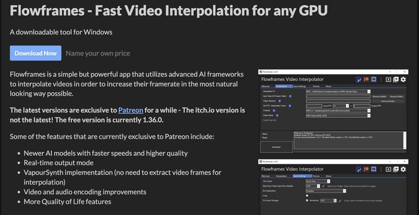
Task: Toggle the Loop checkbox in lower screenshot
Action: (307, 196)
